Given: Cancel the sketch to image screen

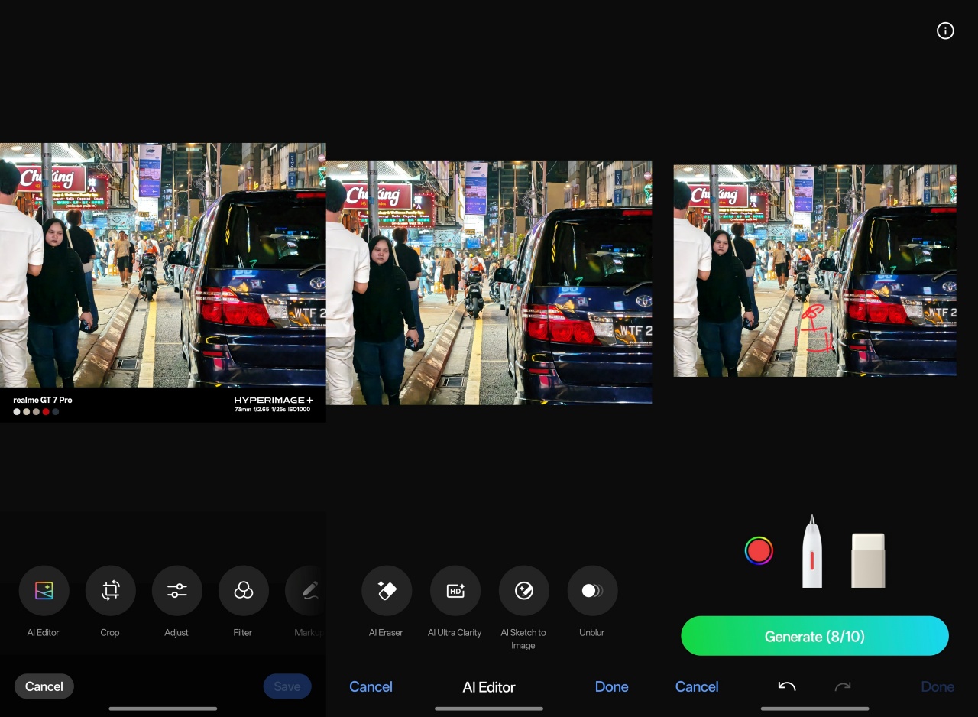Looking at the screenshot, I should tap(697, 686).
